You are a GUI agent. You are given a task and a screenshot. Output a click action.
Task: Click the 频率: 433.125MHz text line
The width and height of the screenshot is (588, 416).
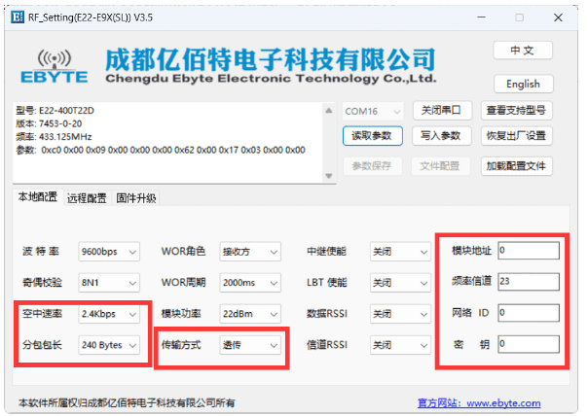tap(54, 137)
